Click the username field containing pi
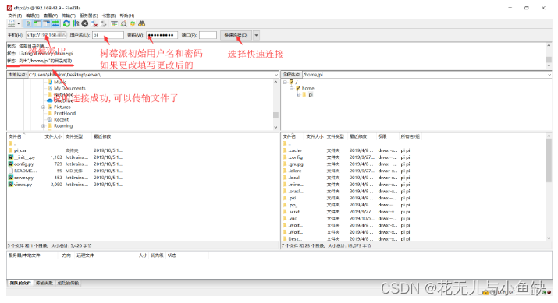The width and height of the screenshot is (558, 303). tap(108, 35)
